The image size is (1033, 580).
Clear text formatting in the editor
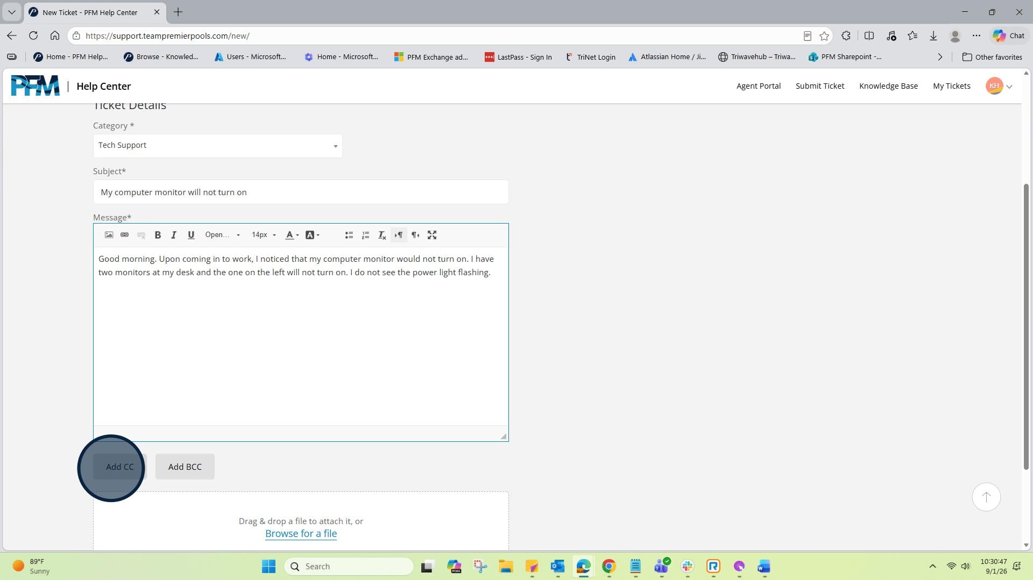click(x=382, y=235)
